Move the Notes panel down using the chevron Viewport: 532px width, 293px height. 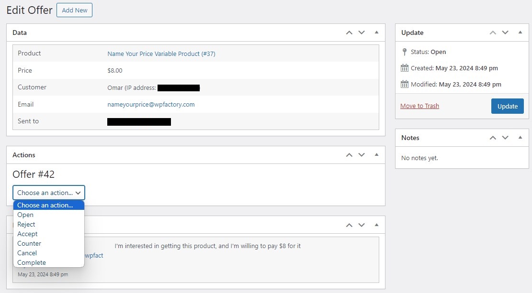[505, 138]
